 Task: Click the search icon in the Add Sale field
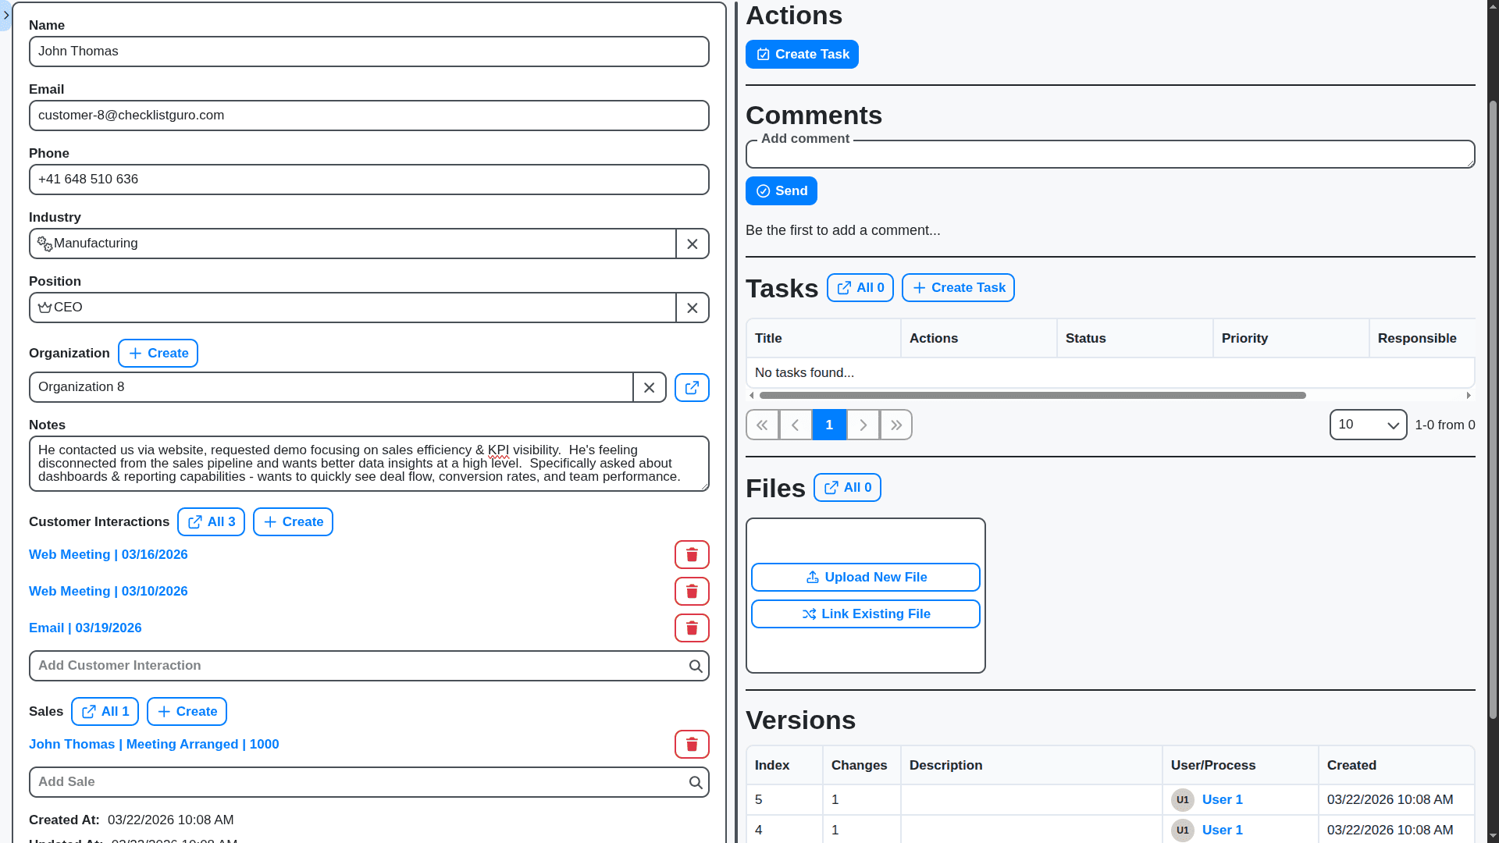(695, 782)
